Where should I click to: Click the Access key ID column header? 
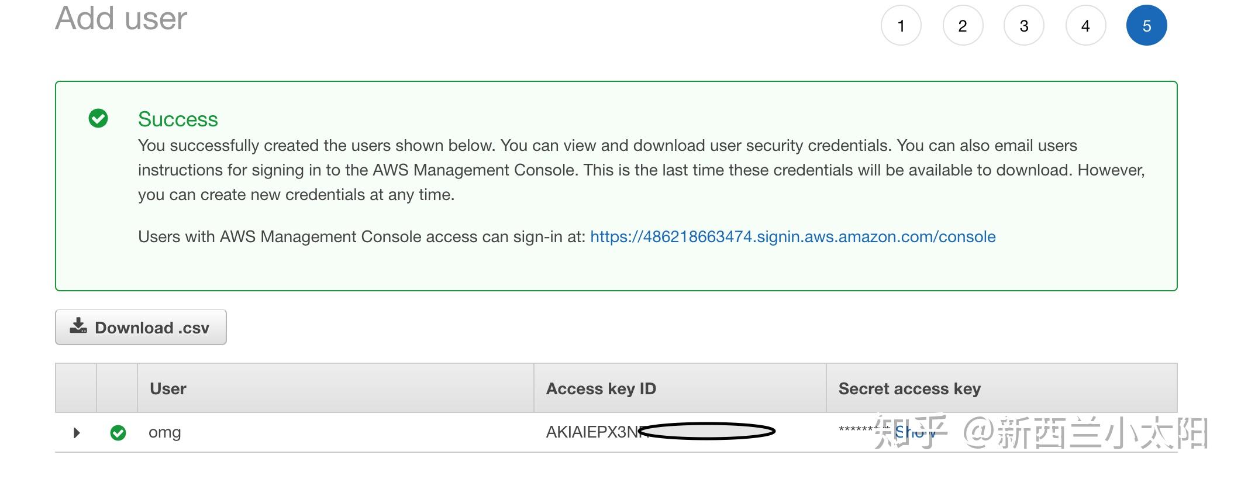[601, 388]
